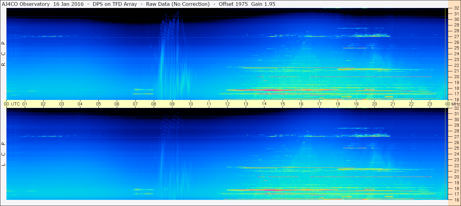Click the 'AJ4CO Observatory' title text
Image resolution: width=461 pixels, height=206 pixels.
[25, 4]
